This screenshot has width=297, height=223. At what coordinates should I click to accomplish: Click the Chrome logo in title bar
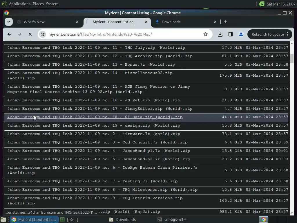(x=6, y=13)
